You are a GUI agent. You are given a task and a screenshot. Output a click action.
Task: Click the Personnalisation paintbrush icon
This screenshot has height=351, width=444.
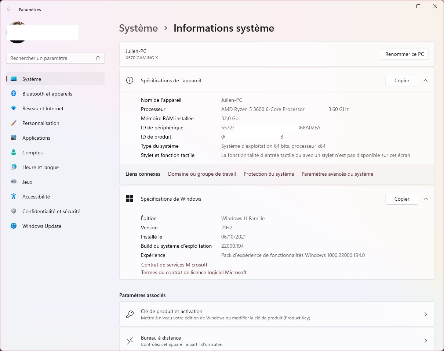coord(14,123)
